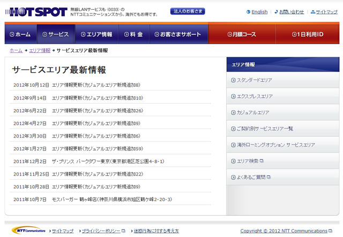Select the 2012年3月30日 news entry

click(110, 136)
